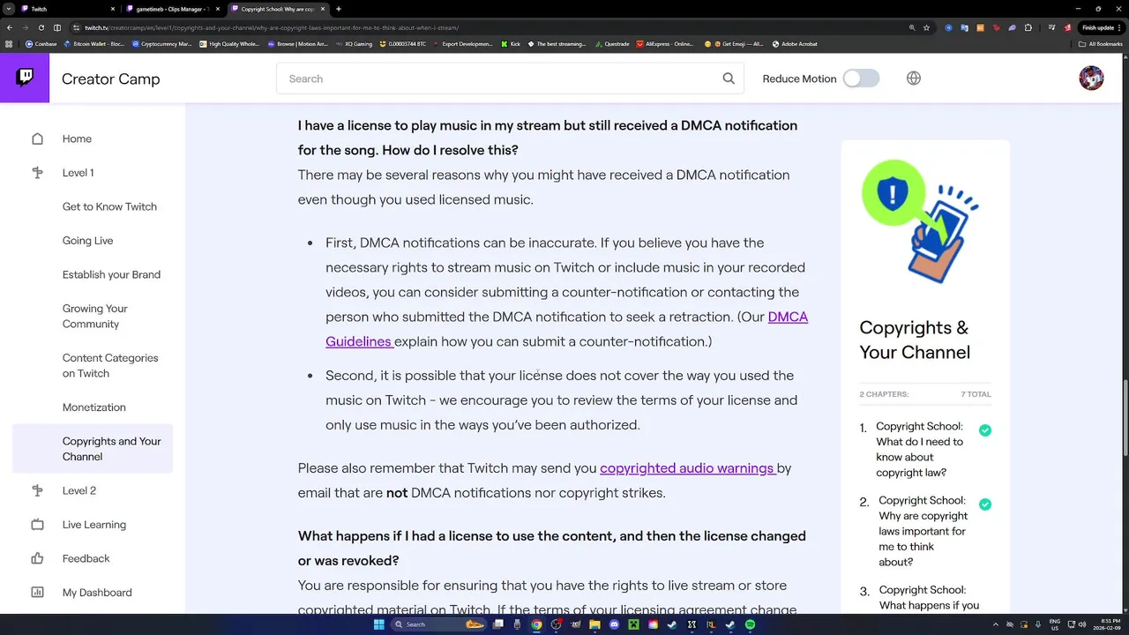
Task: Toggle the Reduce Motion switch
Action: pos(861,78)
